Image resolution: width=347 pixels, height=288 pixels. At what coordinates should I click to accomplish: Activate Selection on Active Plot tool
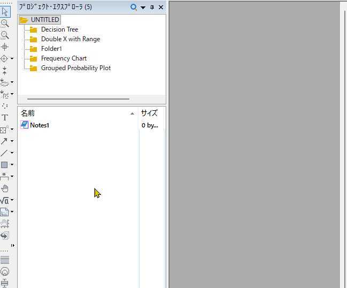(x=4, y=82)
